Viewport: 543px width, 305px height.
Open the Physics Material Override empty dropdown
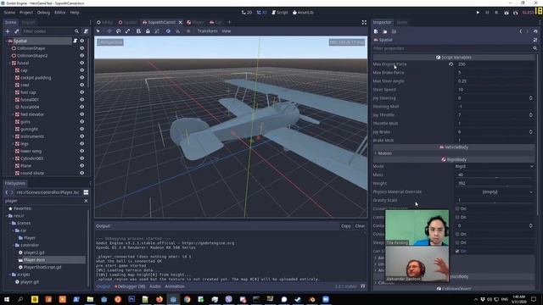point(495,192)
